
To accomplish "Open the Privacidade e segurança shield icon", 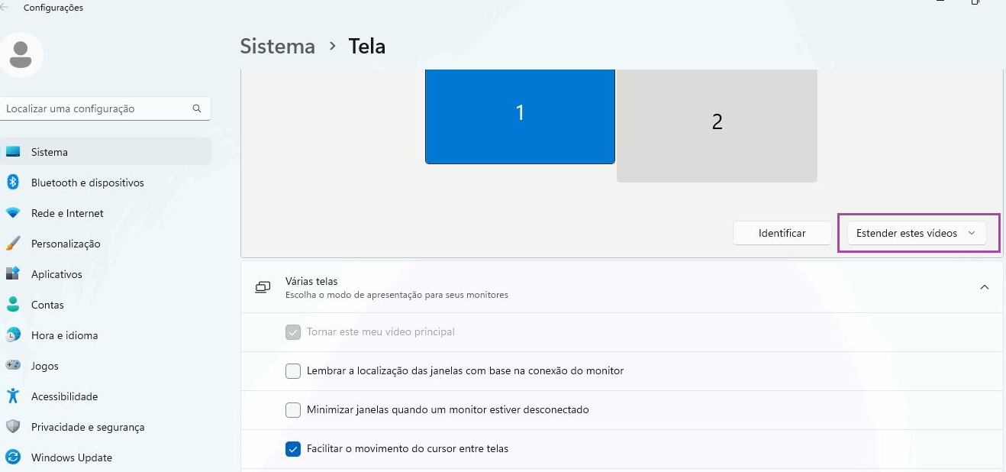I will (x=12, y=426).
